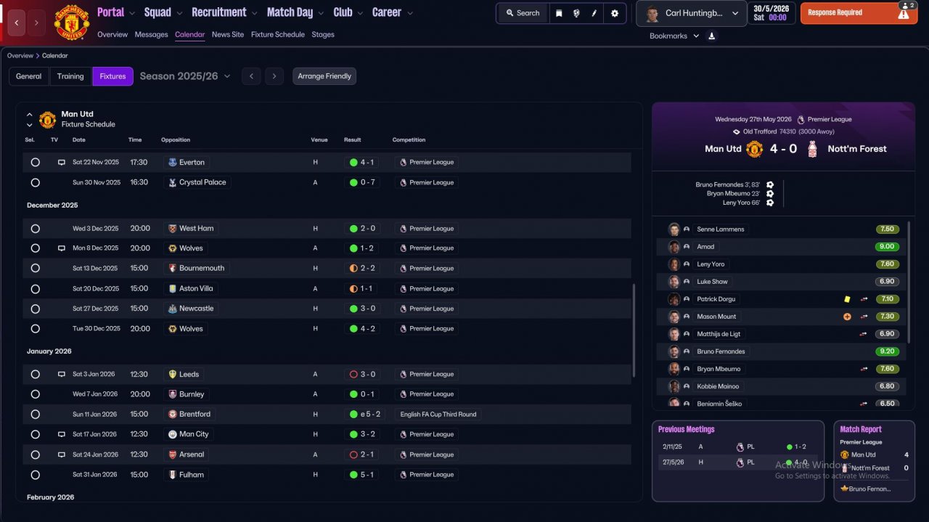The width and height of the screenshot is (929, 522).
Task: Click the TV icon on Arsenal row
Action: 62,454
